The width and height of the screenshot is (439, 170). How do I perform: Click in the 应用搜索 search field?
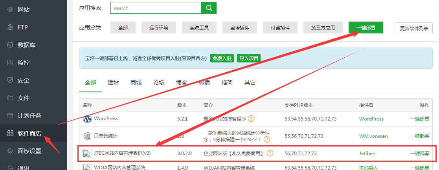pyautogui.click(x=156, y=8)
